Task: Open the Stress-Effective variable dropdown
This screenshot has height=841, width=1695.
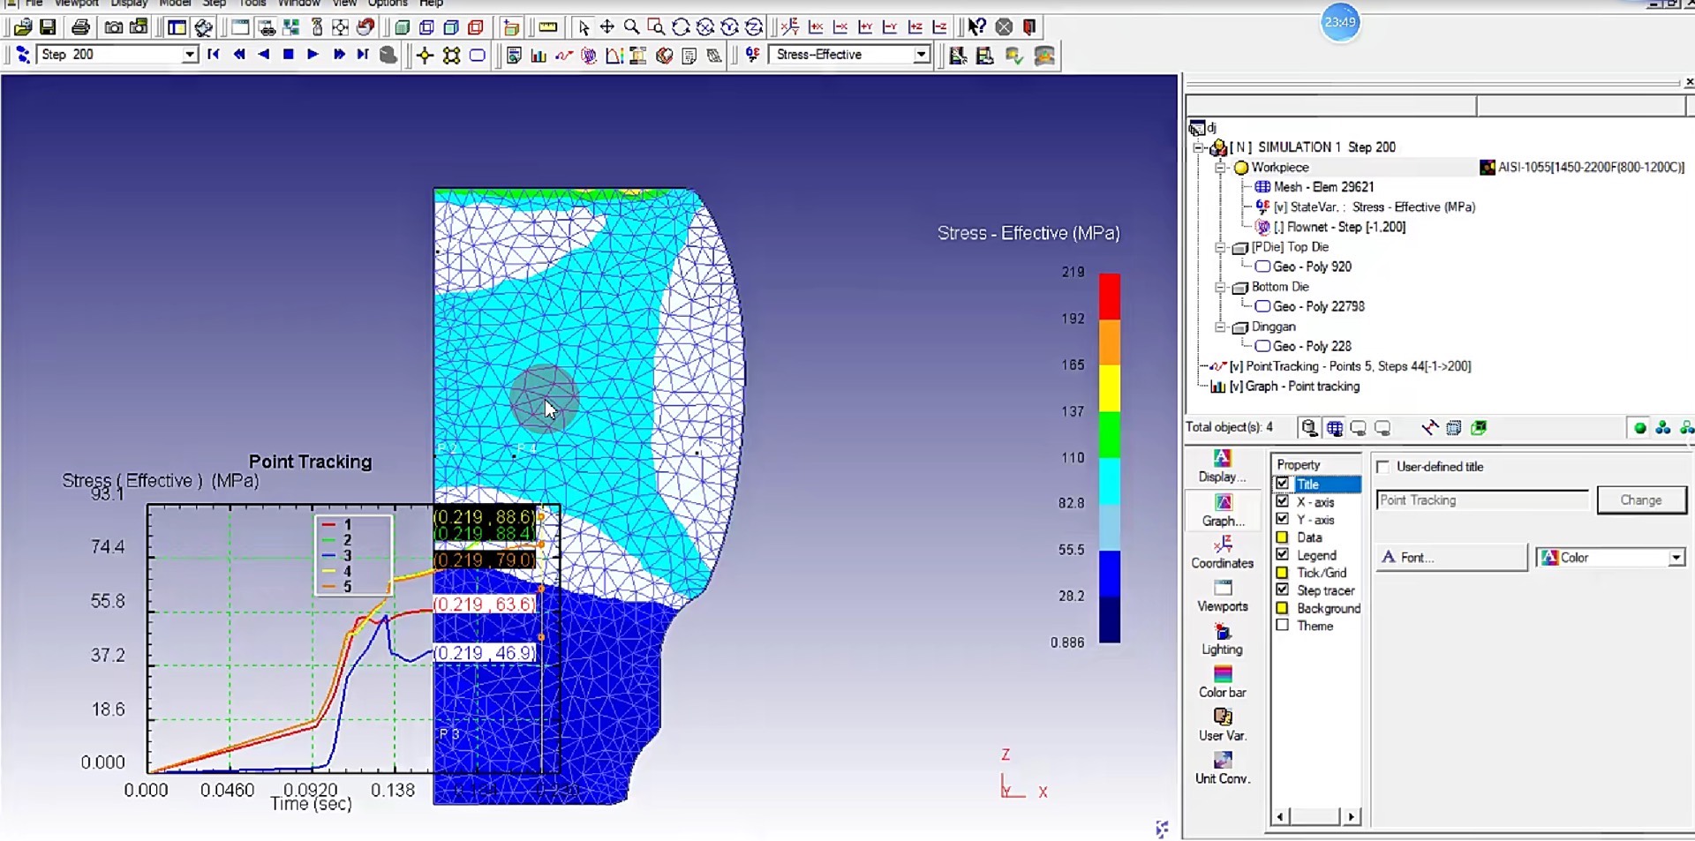Action: 921,55
